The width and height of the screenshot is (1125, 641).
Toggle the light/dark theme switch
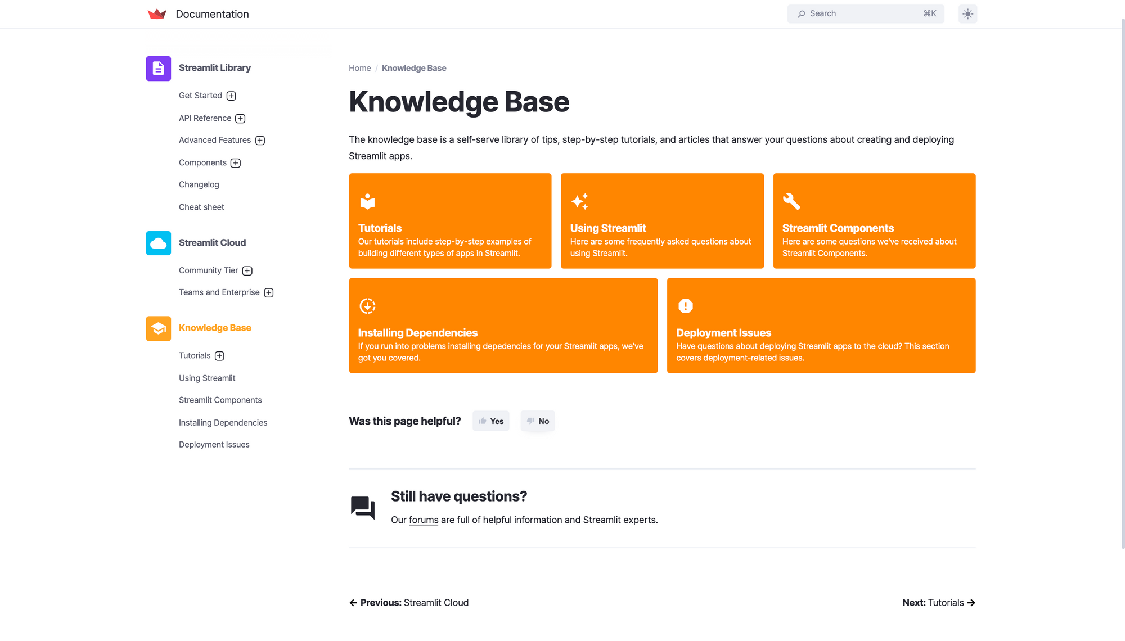tap(967, 13)
